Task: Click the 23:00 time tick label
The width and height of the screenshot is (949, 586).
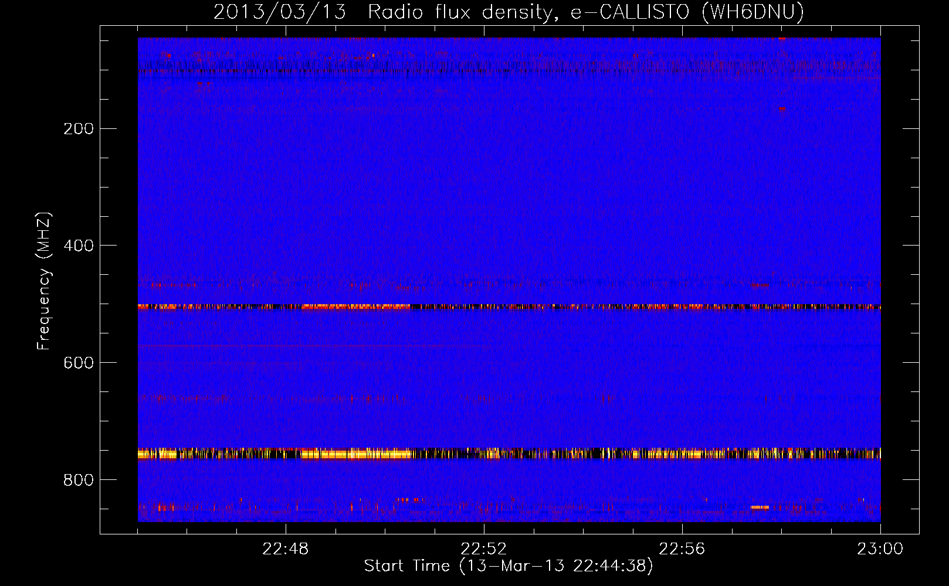Action: coord(880,549)
